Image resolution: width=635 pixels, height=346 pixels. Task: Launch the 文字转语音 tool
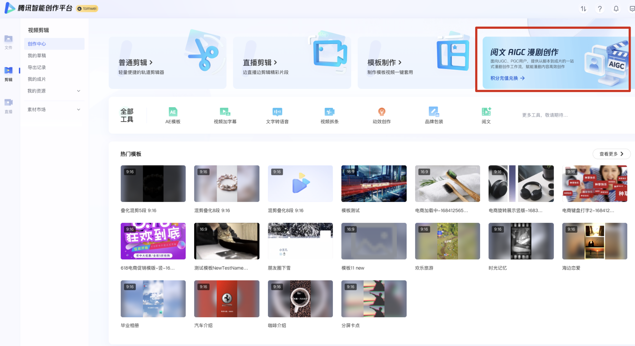(x=277, y=112)
